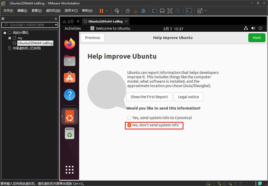Open Ubuntu Software from the dock

70,77
